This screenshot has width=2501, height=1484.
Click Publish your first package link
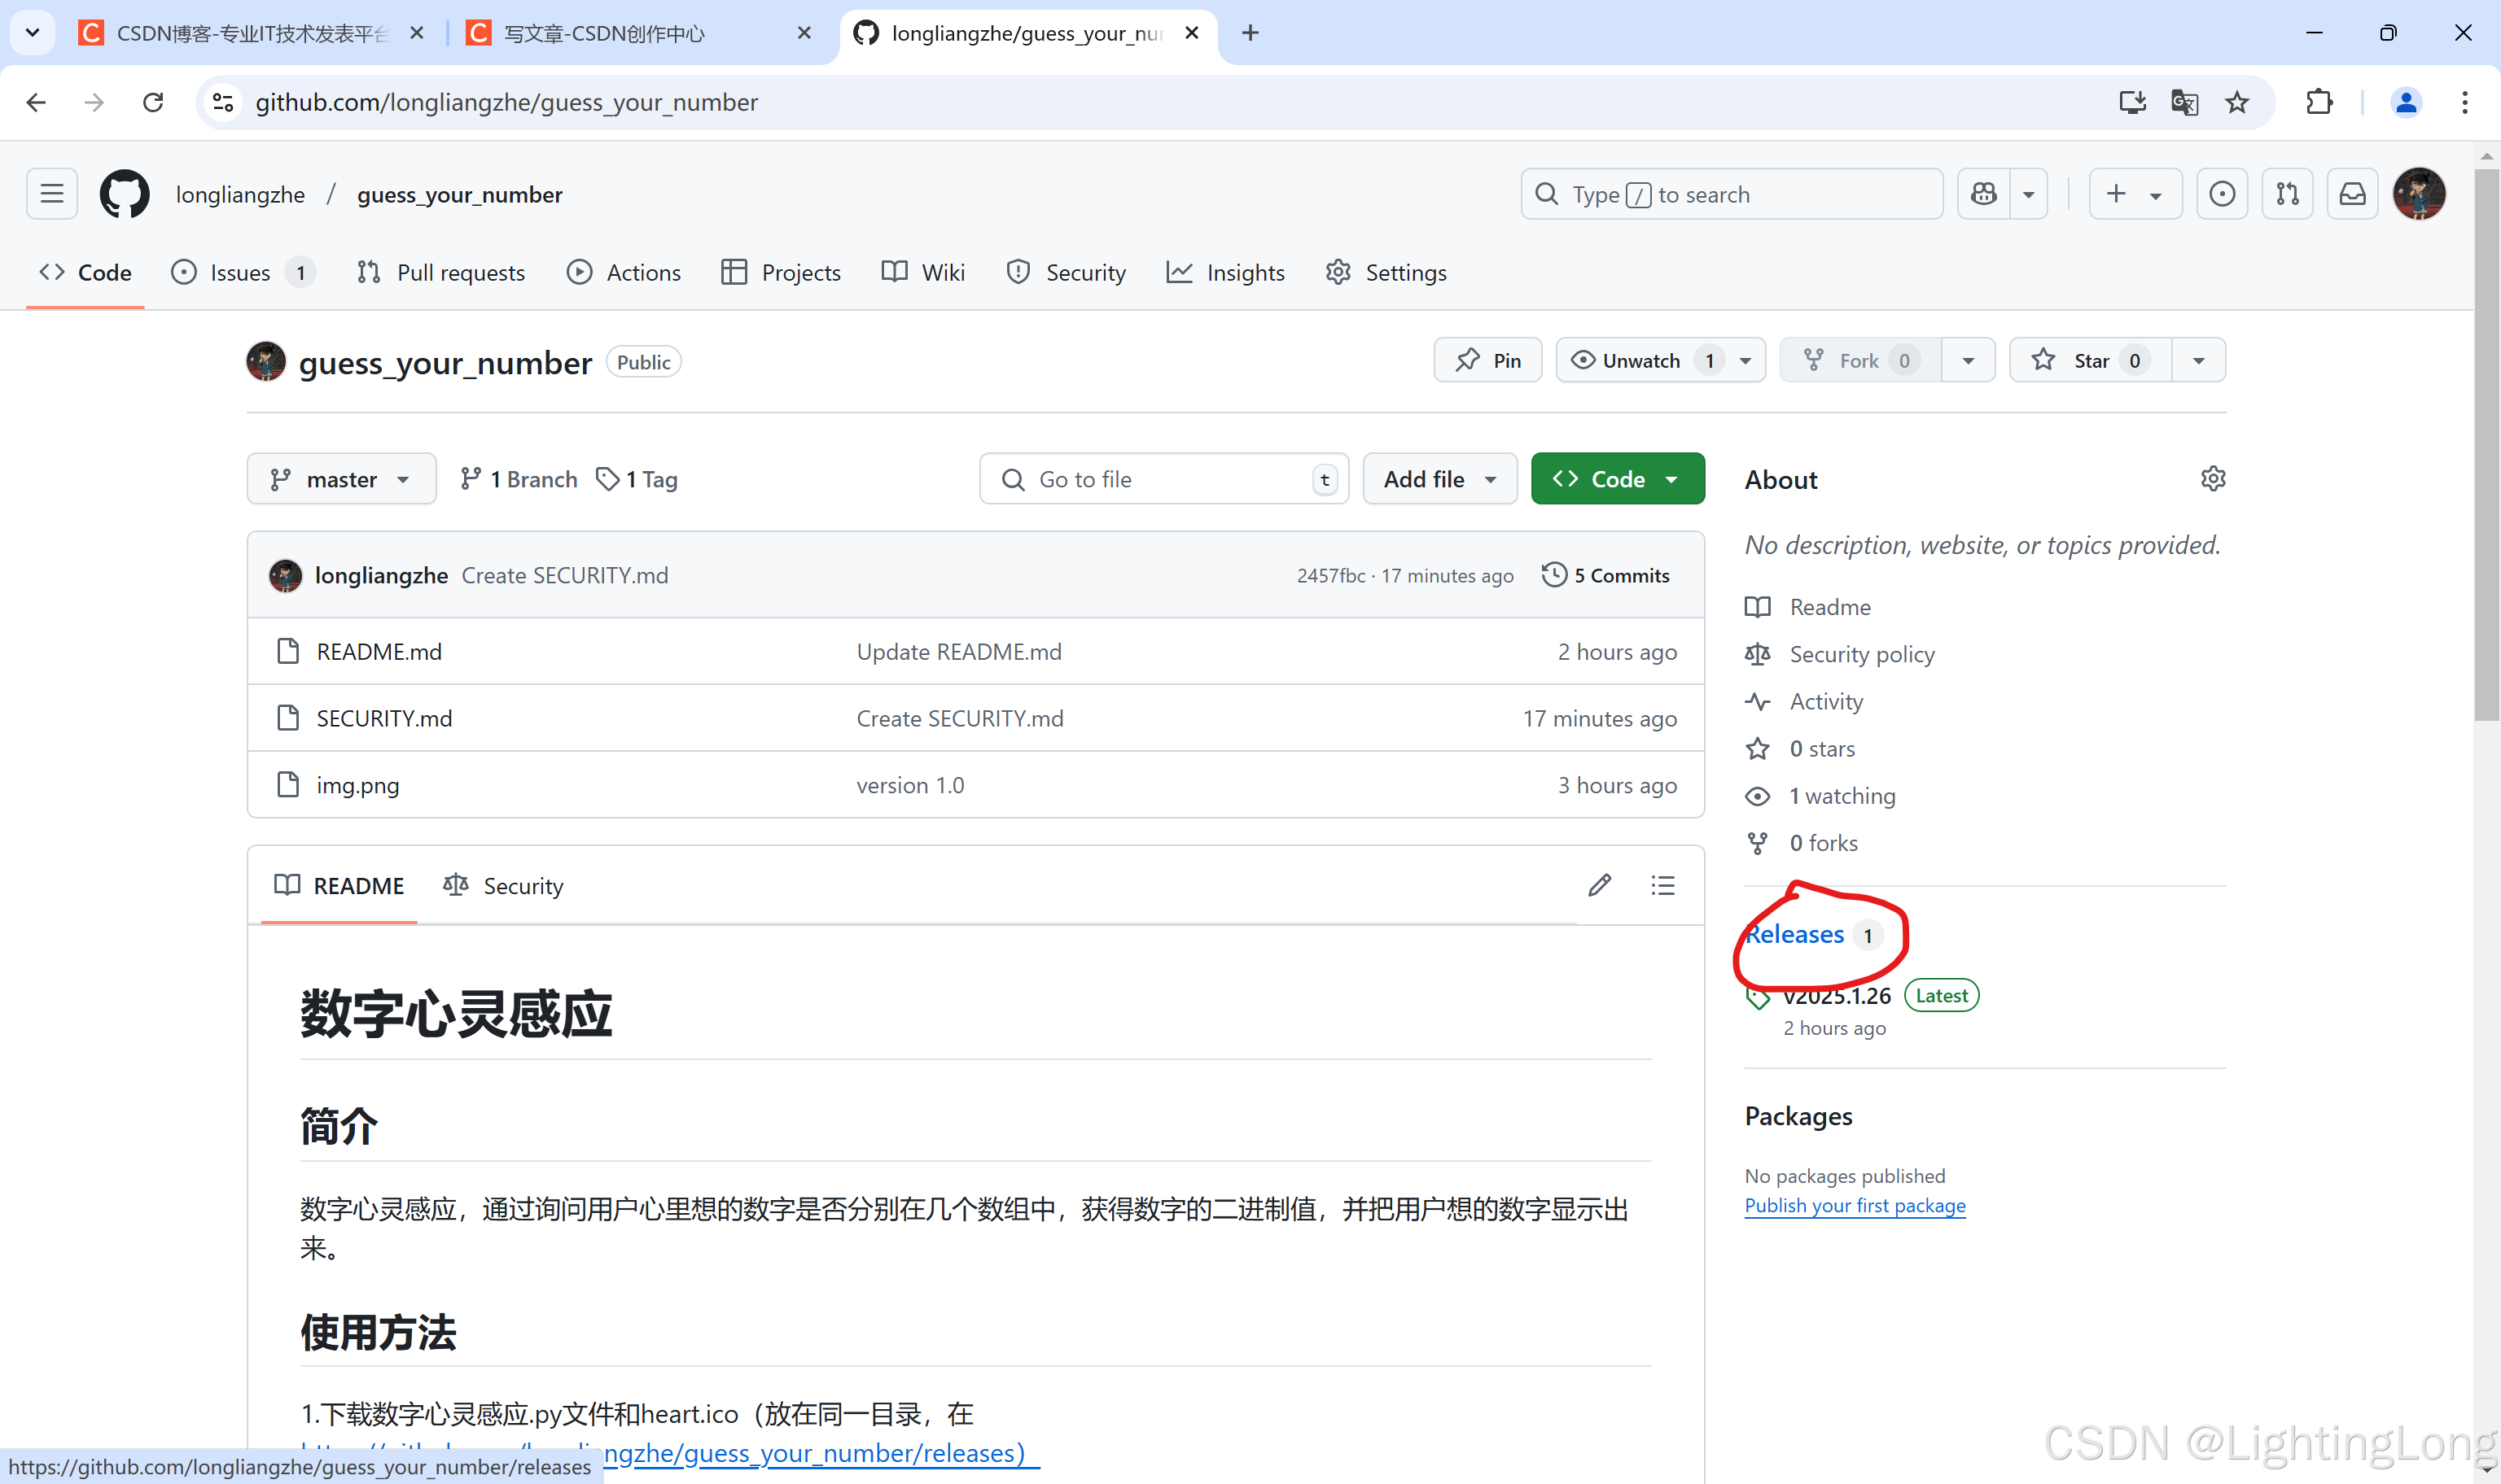pos(1854,1206)
